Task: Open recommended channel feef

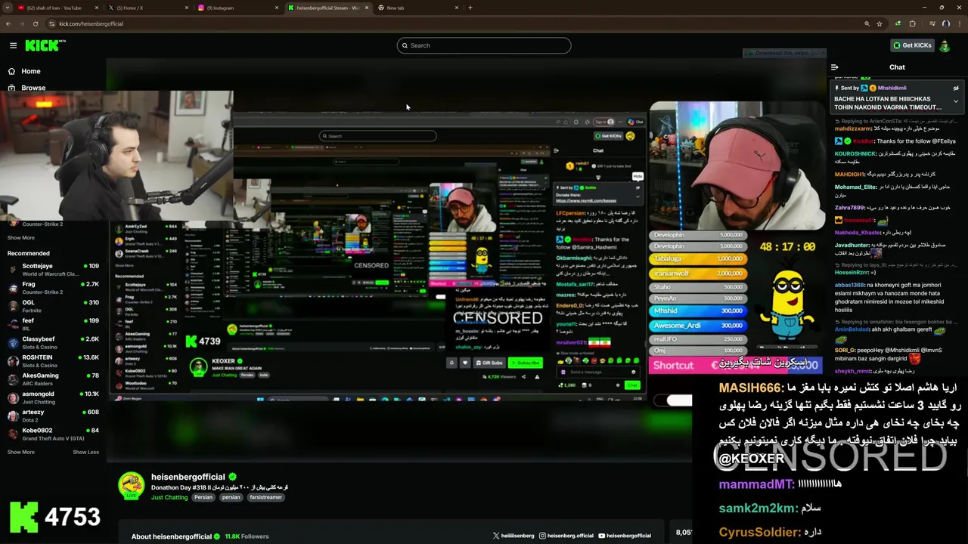Action: [53, 324]
